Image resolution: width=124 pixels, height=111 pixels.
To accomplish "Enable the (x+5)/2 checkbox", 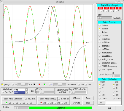I will pos(2,85).
